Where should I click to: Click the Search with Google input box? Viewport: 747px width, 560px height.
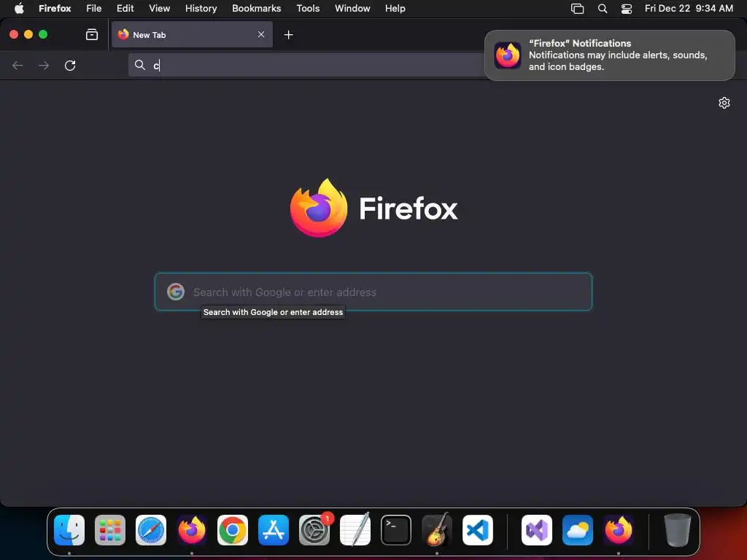click(373, 292)
